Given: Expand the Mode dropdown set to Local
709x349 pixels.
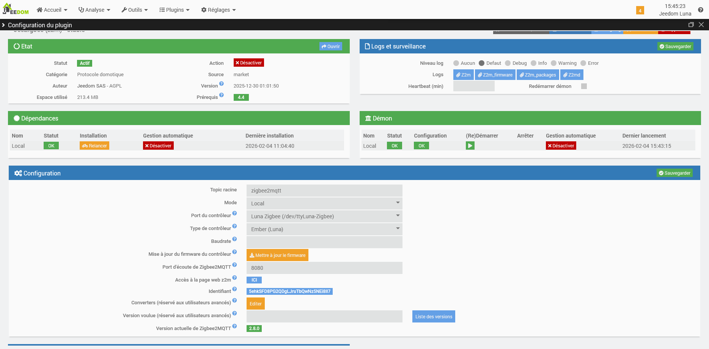Looking at the screenshot, I should (324, 203).
